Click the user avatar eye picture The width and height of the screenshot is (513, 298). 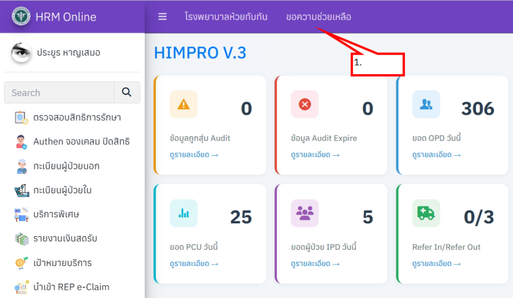pos(22,53)
